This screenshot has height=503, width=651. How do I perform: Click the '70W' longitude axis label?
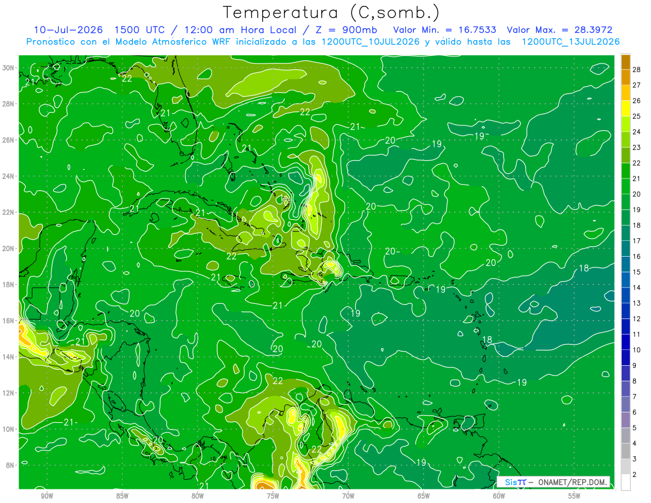point(348,496)
